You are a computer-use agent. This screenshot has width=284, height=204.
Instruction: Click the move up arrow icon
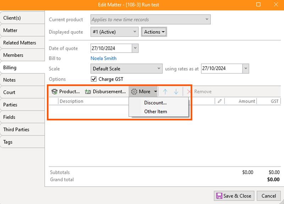[165, 92]
